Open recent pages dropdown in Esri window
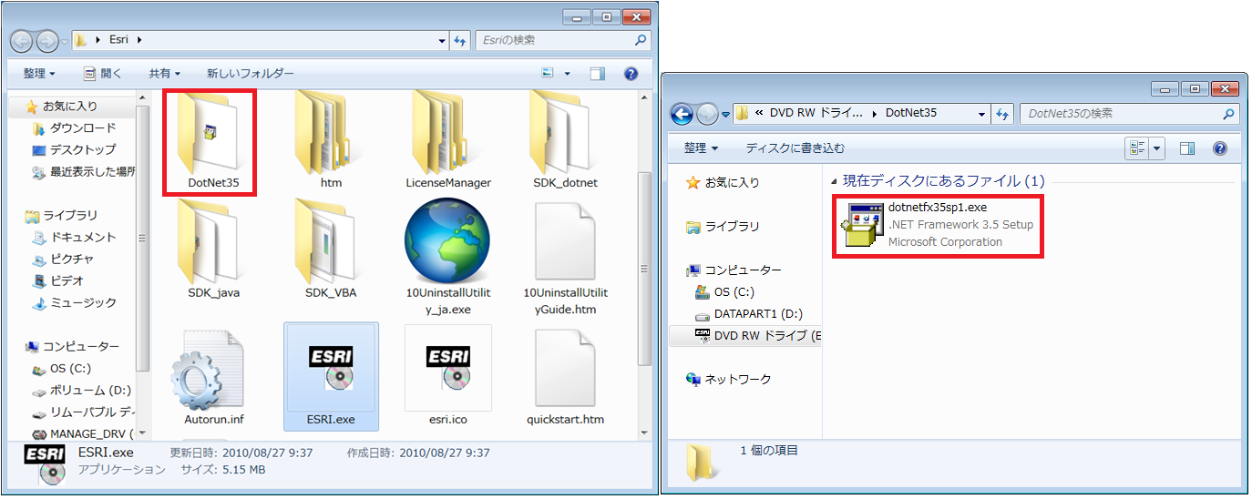This screenshot has height=499, width=1252. (65, 41)
